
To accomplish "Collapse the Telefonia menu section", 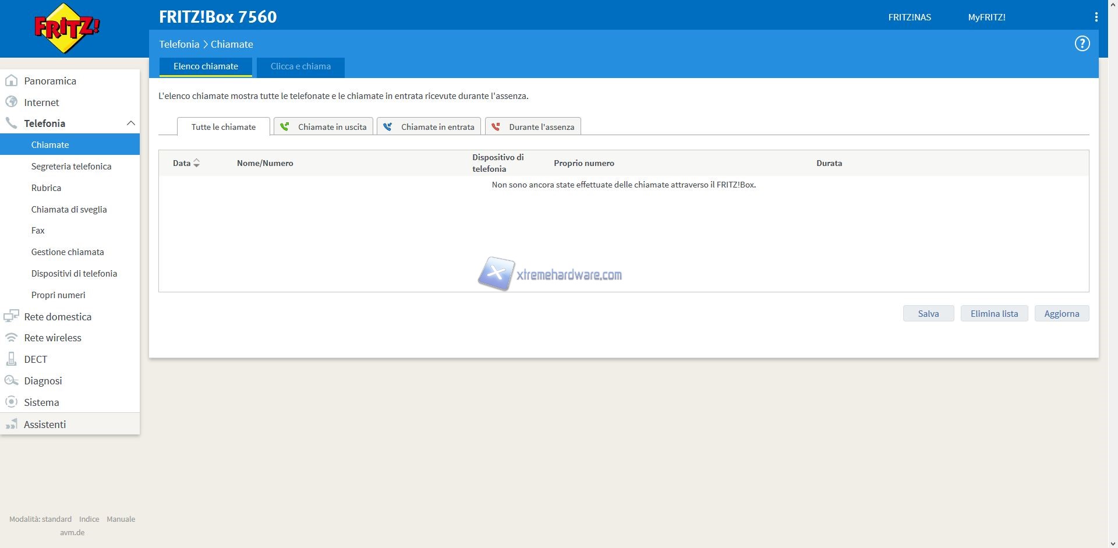I will 130,123.
